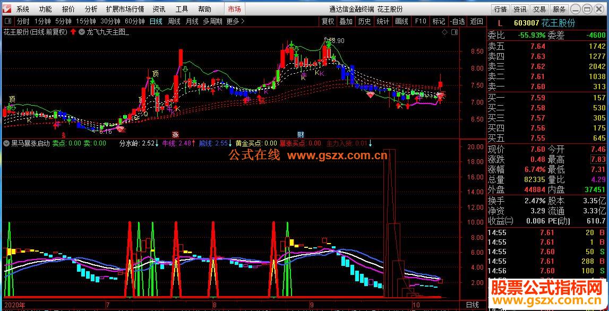Screen dimensions: 609x311
Task: Click the 历史 toolbar button
Action: pyautogui.click(x=364, y=21)
